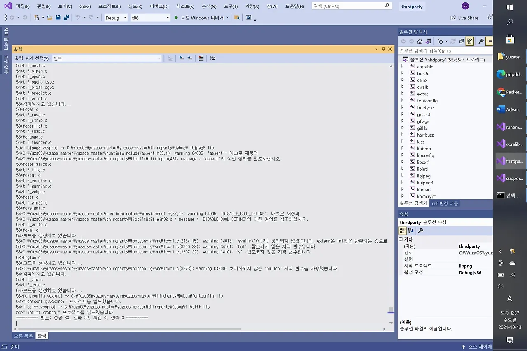Focus the Solution Explorer search field
Image resolution: width=527 pixels, height=351 pixels.
[x=445, y=51]
